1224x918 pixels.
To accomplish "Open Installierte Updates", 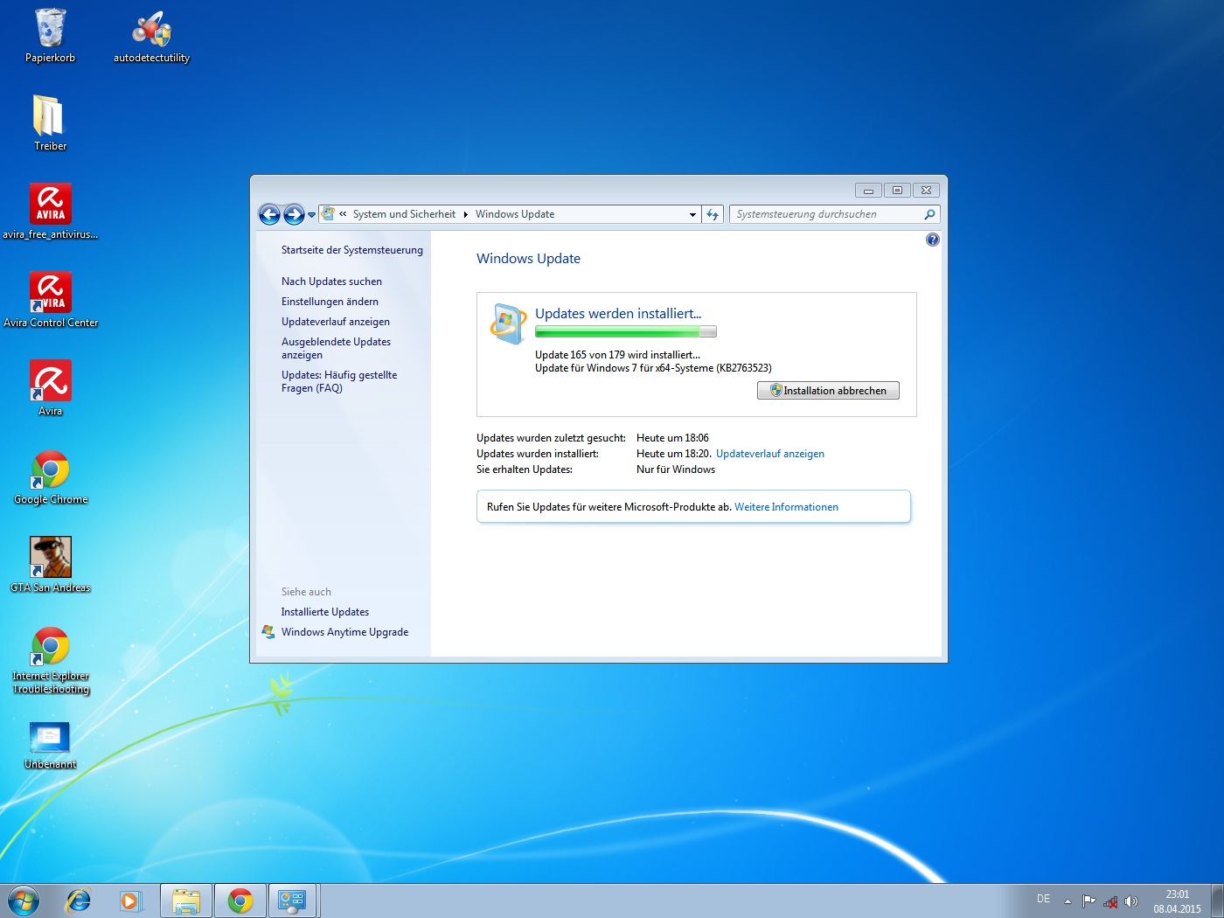I will pyautogui.click(x=325, y=612).
